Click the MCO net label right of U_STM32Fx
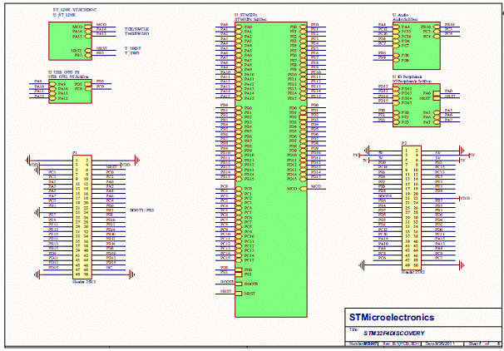The image size is (504, 351). pos(316,186)
